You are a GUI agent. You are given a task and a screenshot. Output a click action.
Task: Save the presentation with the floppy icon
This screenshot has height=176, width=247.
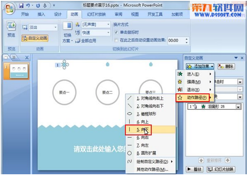(x=21, y=6)
